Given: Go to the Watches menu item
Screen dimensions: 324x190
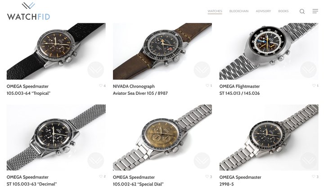Looking at the screenshot, I should (215, 11).
